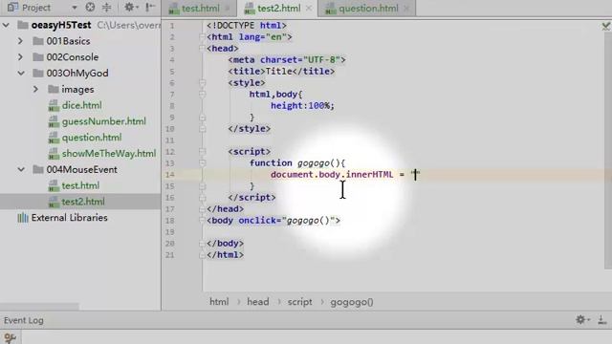Open guessNumber.html in project tree
This screenshot has height=344, width=612.
(104, 121)
